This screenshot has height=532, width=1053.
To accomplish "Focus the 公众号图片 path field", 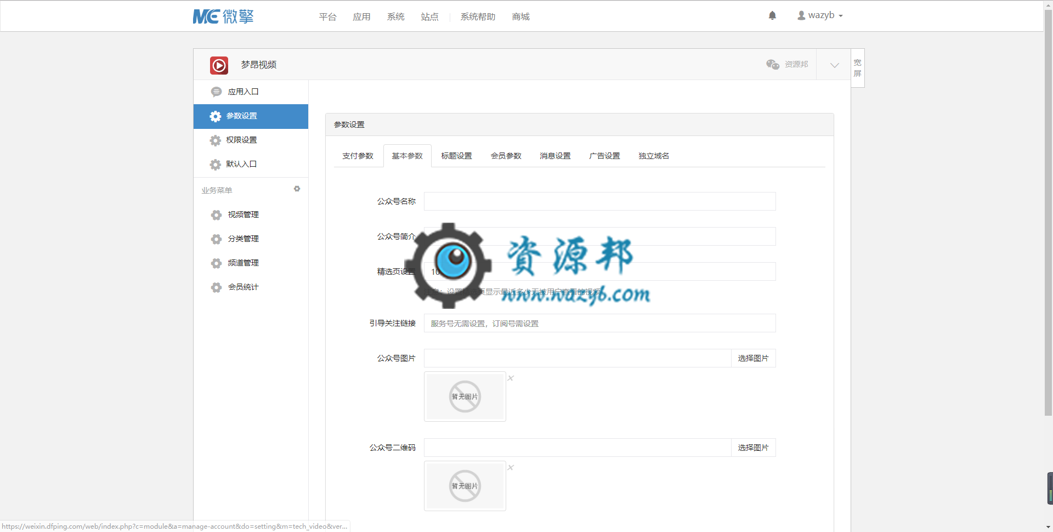I will [578, 358].
